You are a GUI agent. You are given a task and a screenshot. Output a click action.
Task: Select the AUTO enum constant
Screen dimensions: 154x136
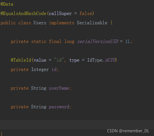click(x=110, y=60)
